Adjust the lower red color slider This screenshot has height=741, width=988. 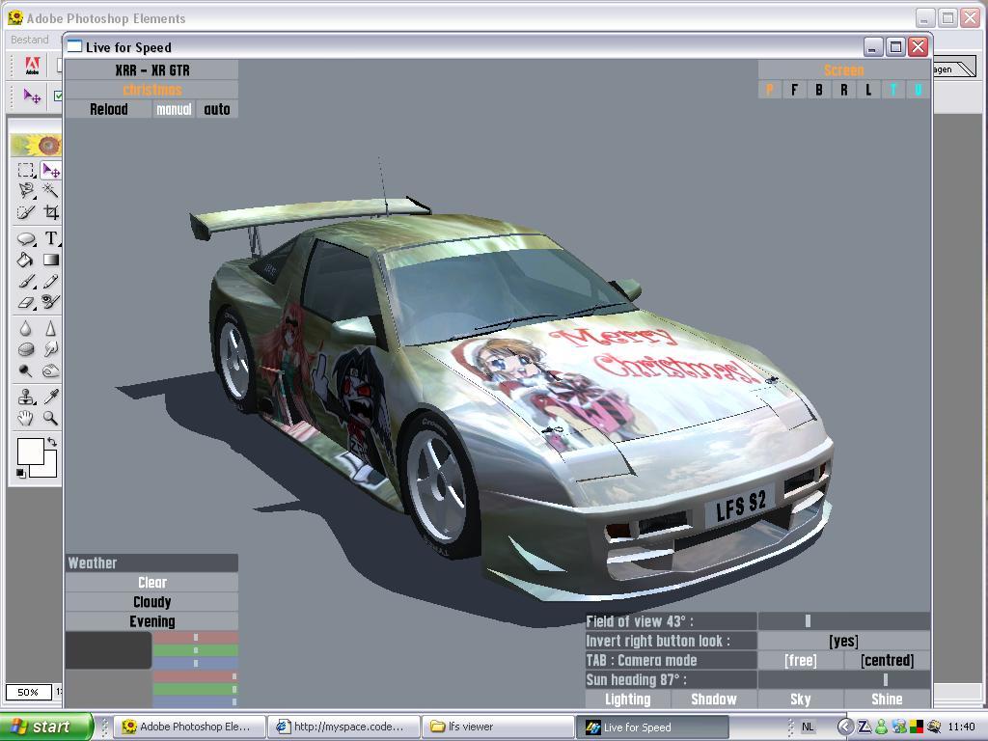tap(195, 676)
